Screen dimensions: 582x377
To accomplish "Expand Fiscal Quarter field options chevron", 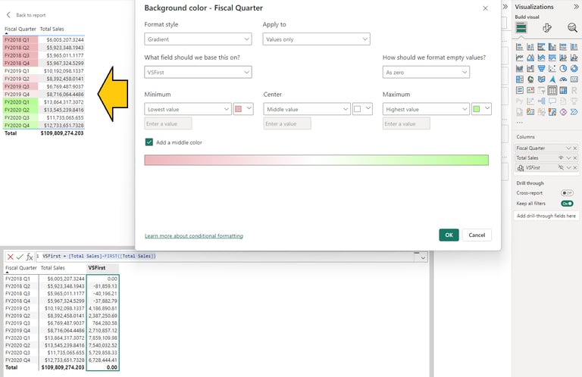I will click(568, 148).
